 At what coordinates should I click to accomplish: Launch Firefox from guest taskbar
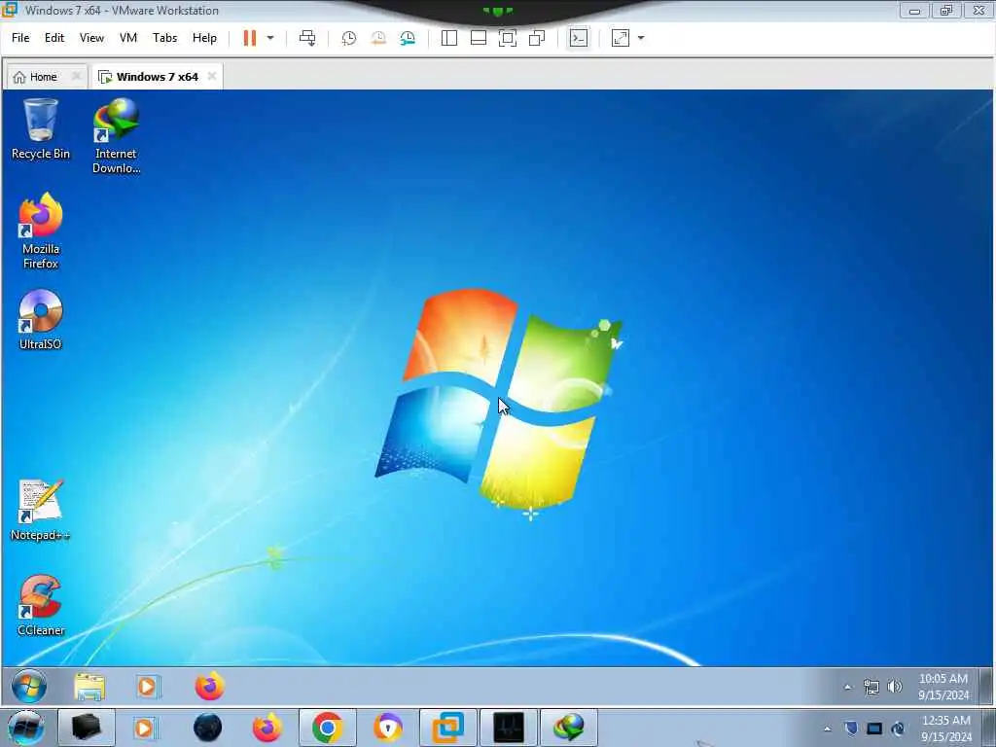tap(210, 687)
